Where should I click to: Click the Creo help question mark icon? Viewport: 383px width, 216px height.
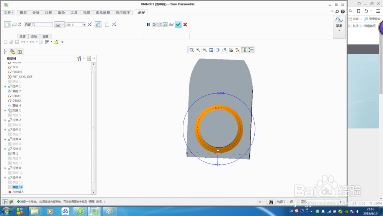(343, 12)
